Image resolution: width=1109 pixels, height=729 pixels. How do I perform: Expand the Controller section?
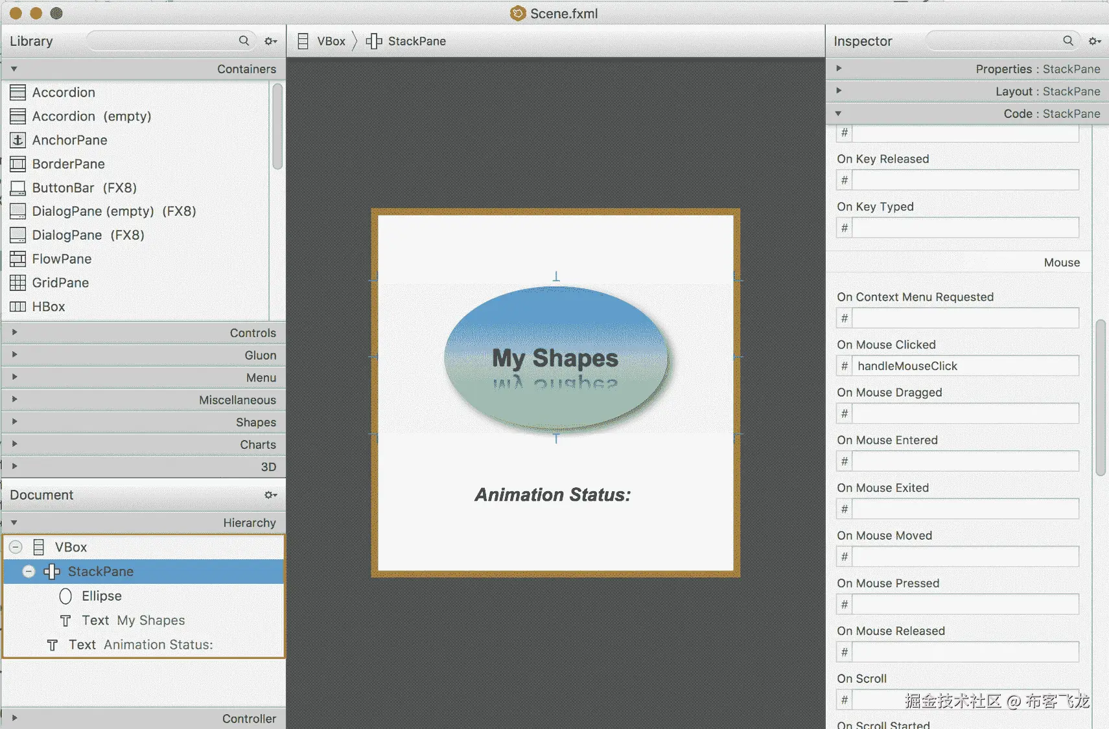(14, 717)
